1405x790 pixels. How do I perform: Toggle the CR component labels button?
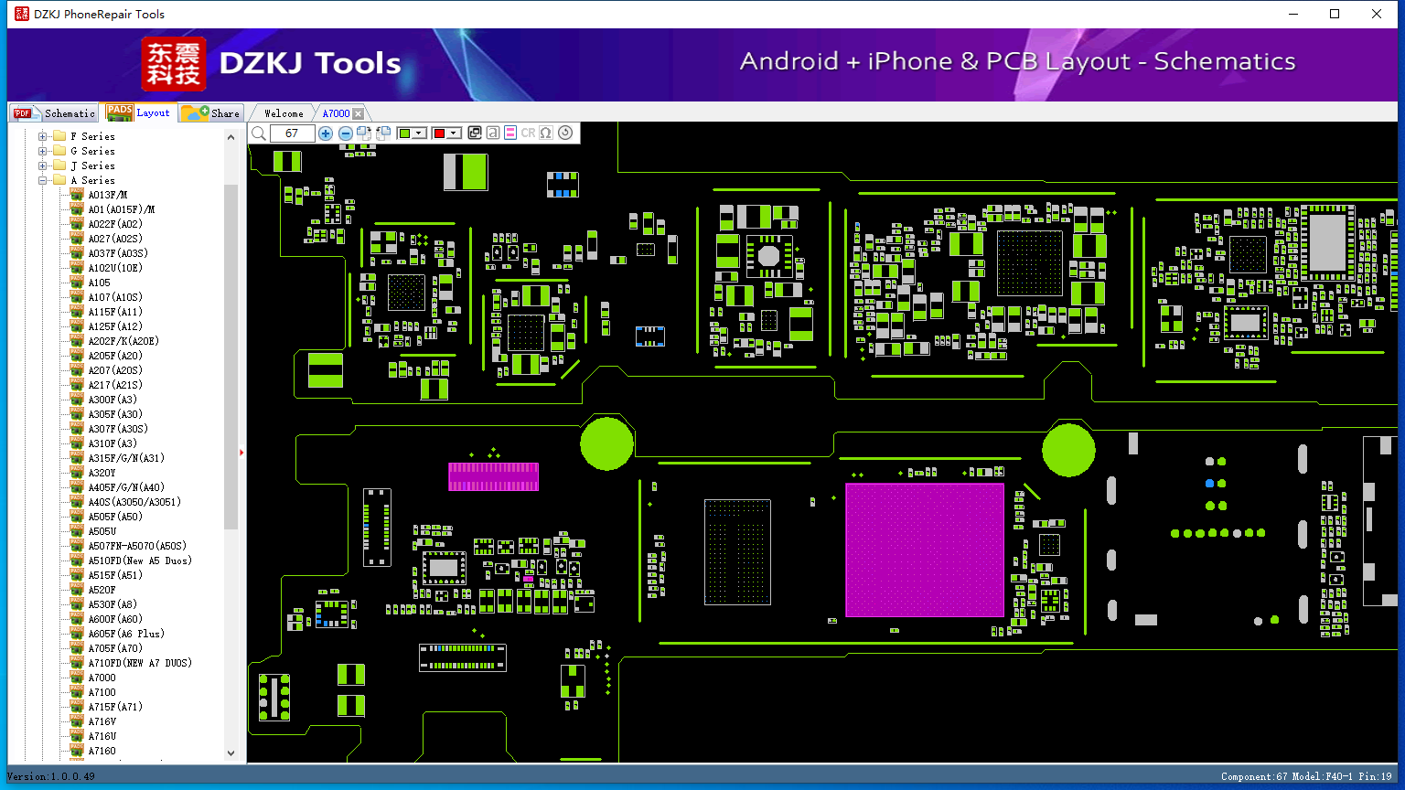[528, 133]
